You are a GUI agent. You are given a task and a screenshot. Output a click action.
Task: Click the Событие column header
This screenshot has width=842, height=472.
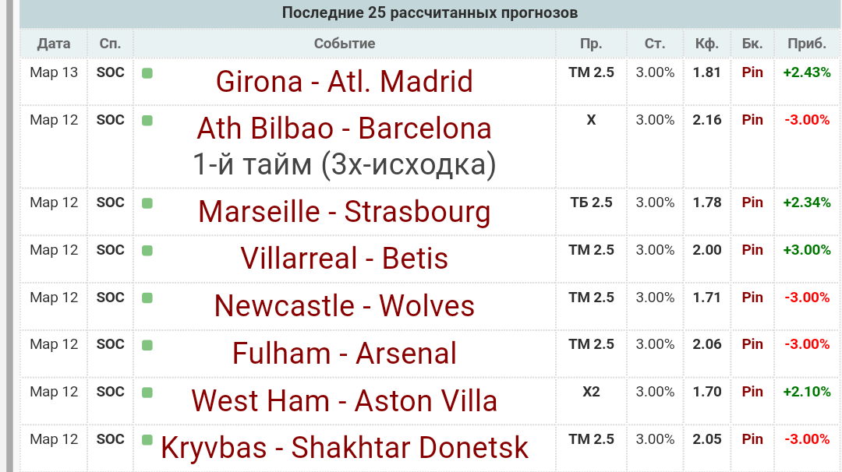pyautogui.click(x=345, y=44)
